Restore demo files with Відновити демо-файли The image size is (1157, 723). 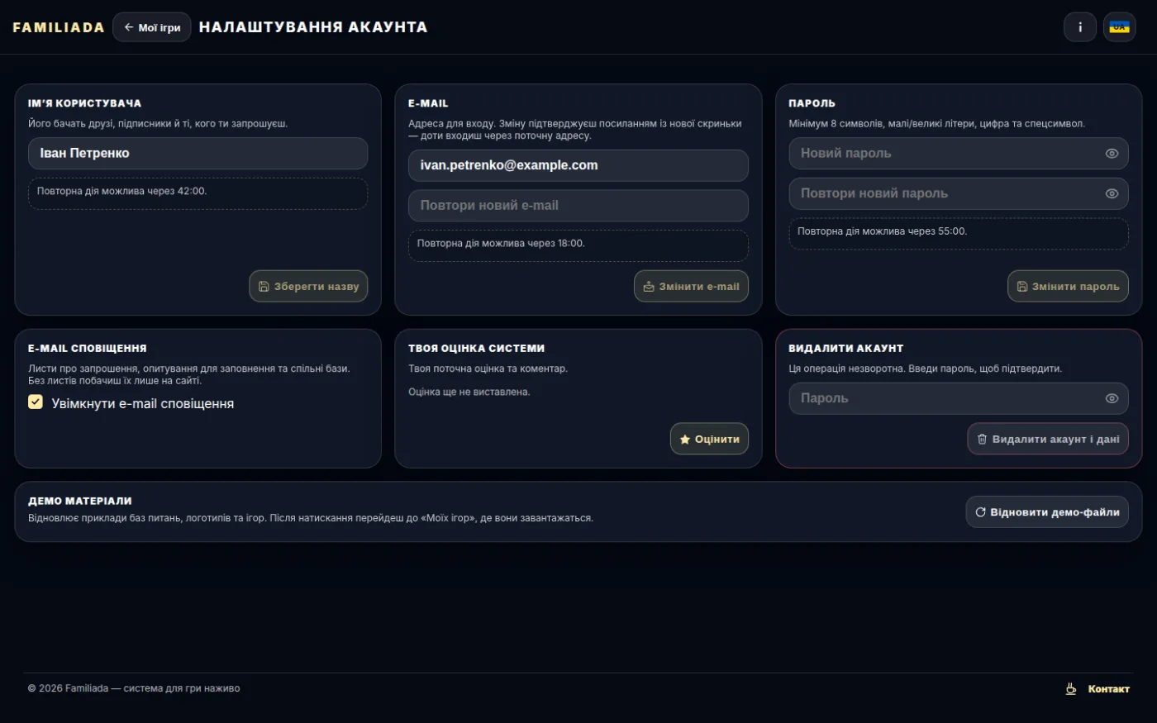click(1047, 512)
